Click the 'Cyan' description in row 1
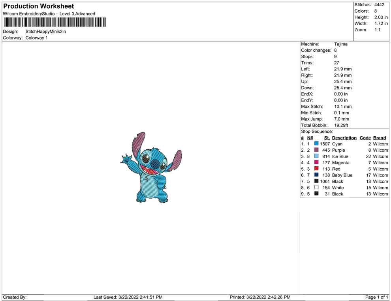The image size is (391, 301). coord(337,144)
